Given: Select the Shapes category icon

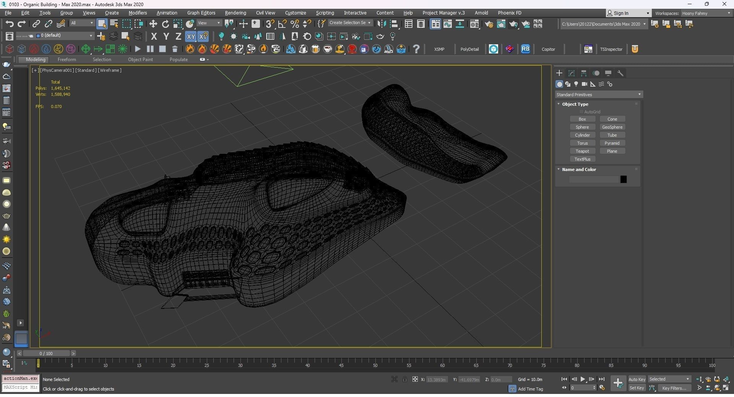Looking at the screenshot, I should (x=568, y=84).
